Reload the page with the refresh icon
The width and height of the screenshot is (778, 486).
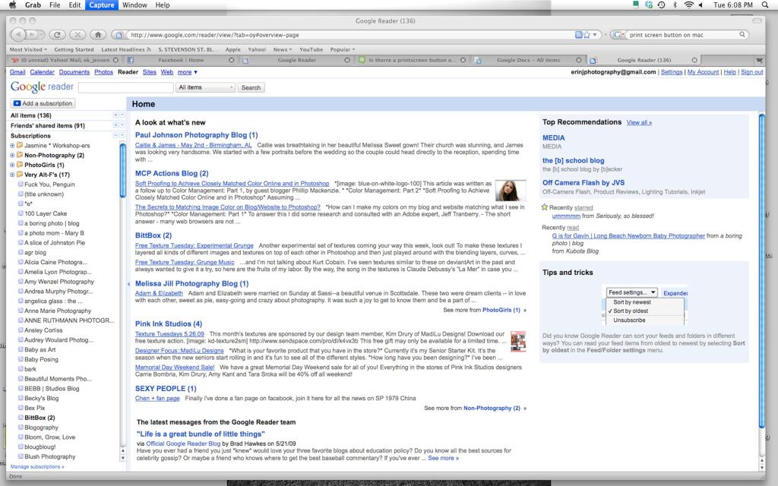click(x=58, y=35)
